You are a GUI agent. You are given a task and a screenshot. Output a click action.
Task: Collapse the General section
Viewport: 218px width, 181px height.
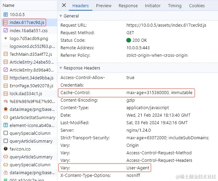click(61, 16)
